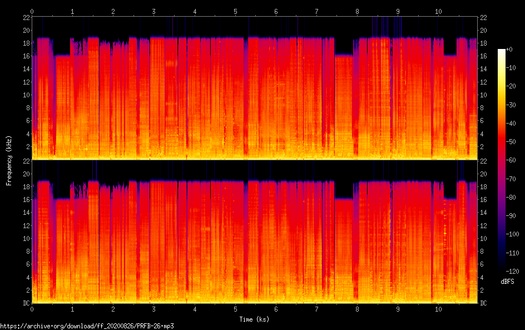Click tick '7' on the top time axis
Screen dimensions: 525x330
point(316,11)
